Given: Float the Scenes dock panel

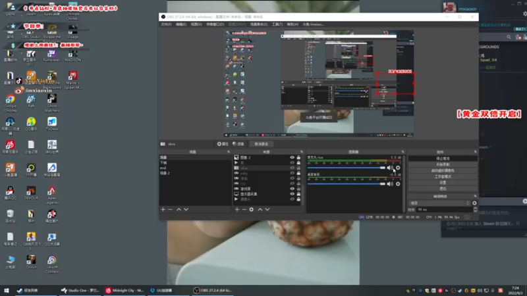Looking at the screenshot, I should point(229,152).
